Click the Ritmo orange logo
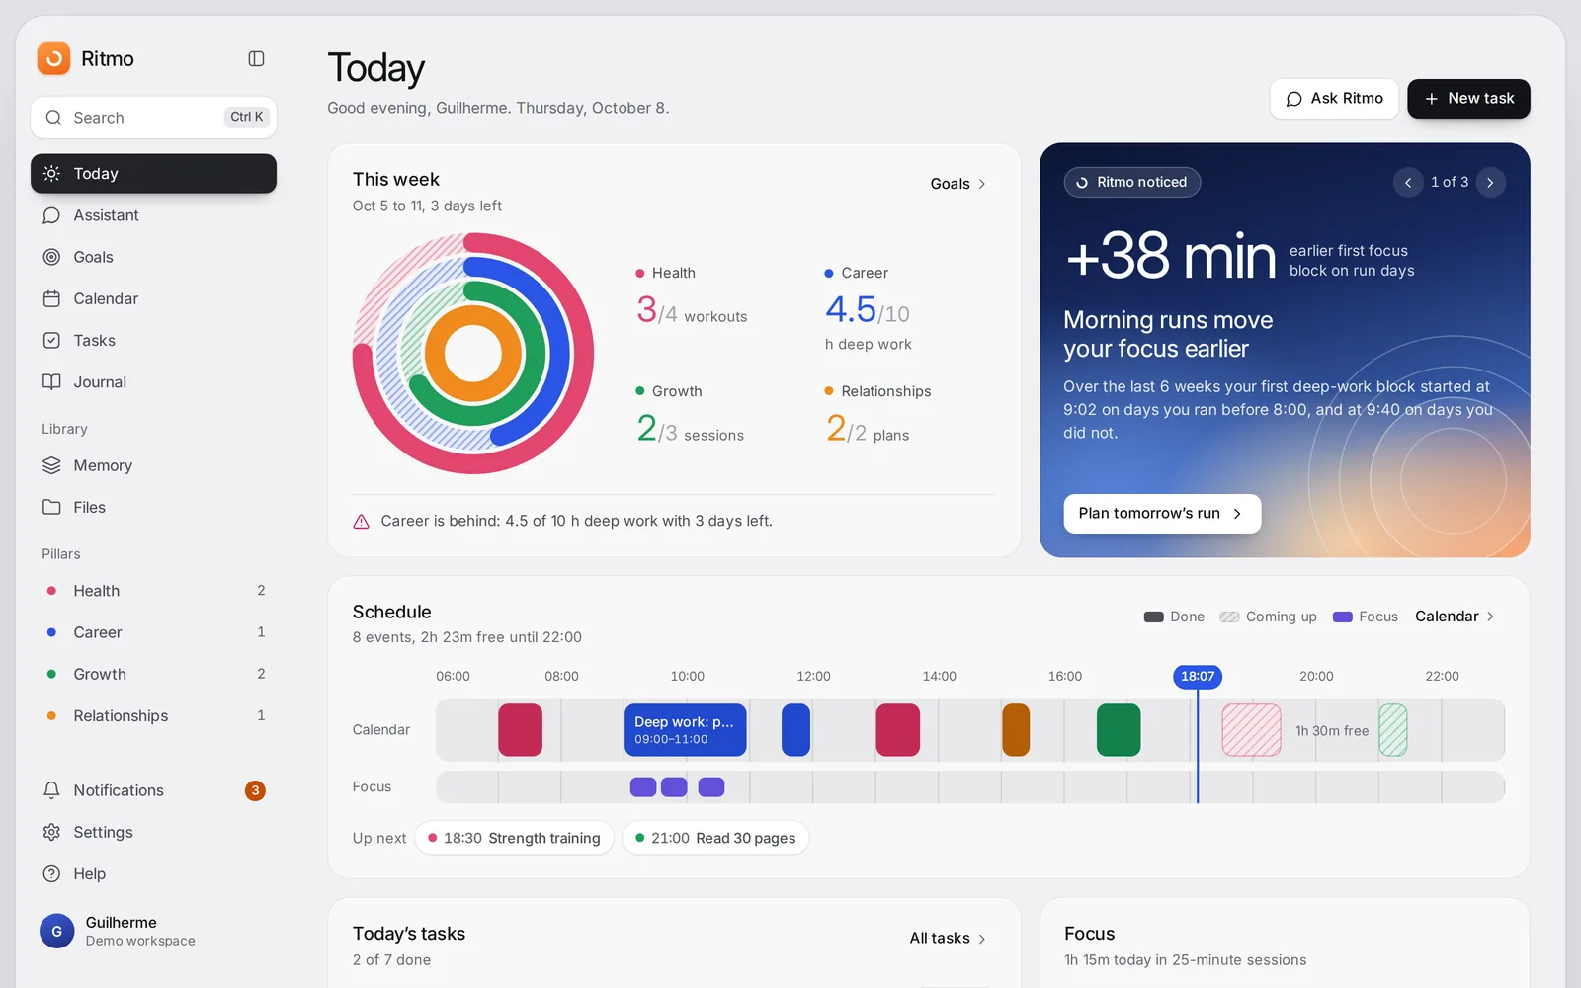The width and height of the screenshot is (1581, 988). pos(53,59)
